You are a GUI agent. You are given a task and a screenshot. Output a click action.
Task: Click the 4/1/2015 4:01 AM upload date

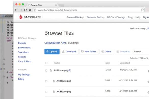(x=128, y=91)
